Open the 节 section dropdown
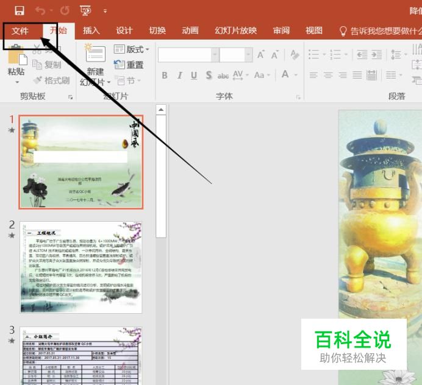 coord(129,80)
